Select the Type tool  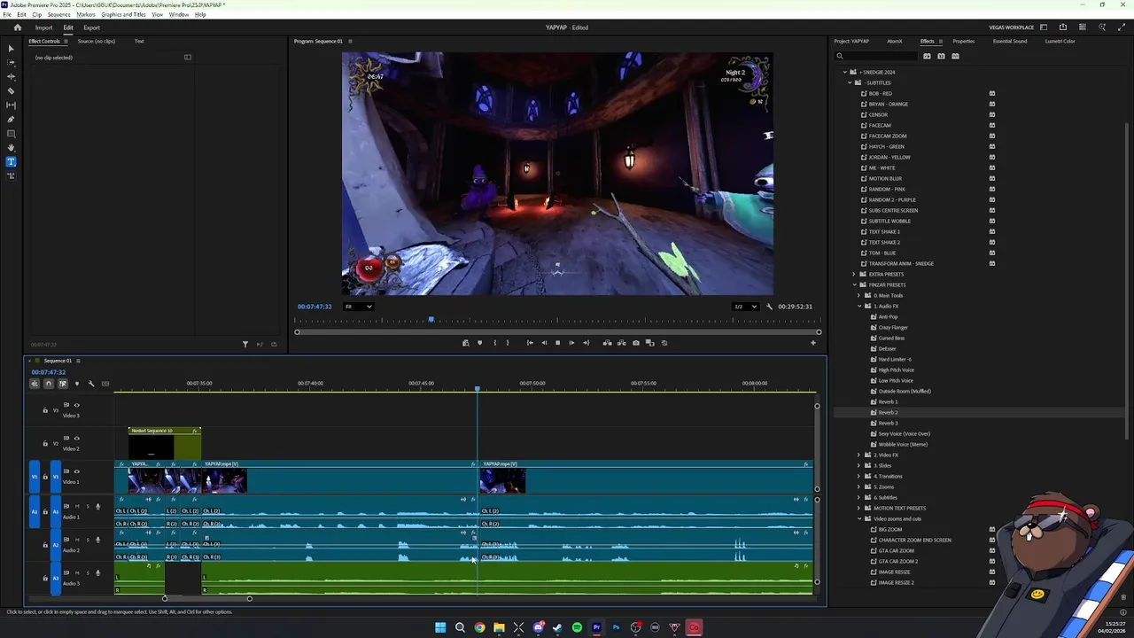(x=11, y=162)
